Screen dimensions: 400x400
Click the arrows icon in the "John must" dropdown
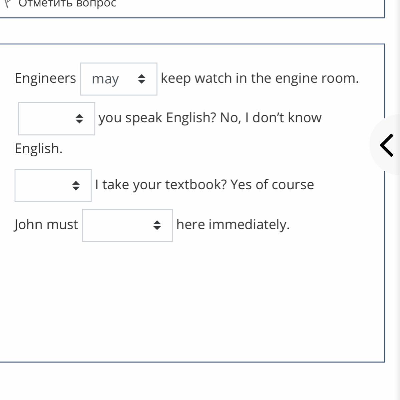tap(157, 225)
